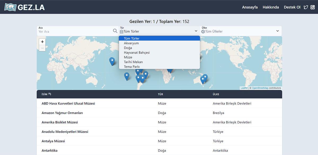Click the search magnifier icon
This screenshot has width=318, height=155.
click(x=115, y=31)
